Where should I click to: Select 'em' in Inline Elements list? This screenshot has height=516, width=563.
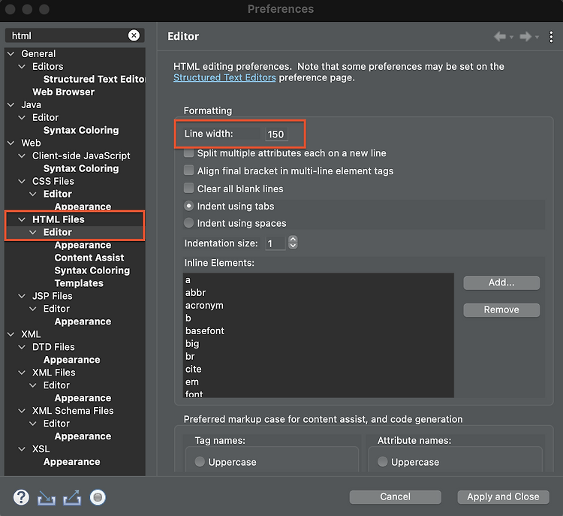(x=191, y=382)
